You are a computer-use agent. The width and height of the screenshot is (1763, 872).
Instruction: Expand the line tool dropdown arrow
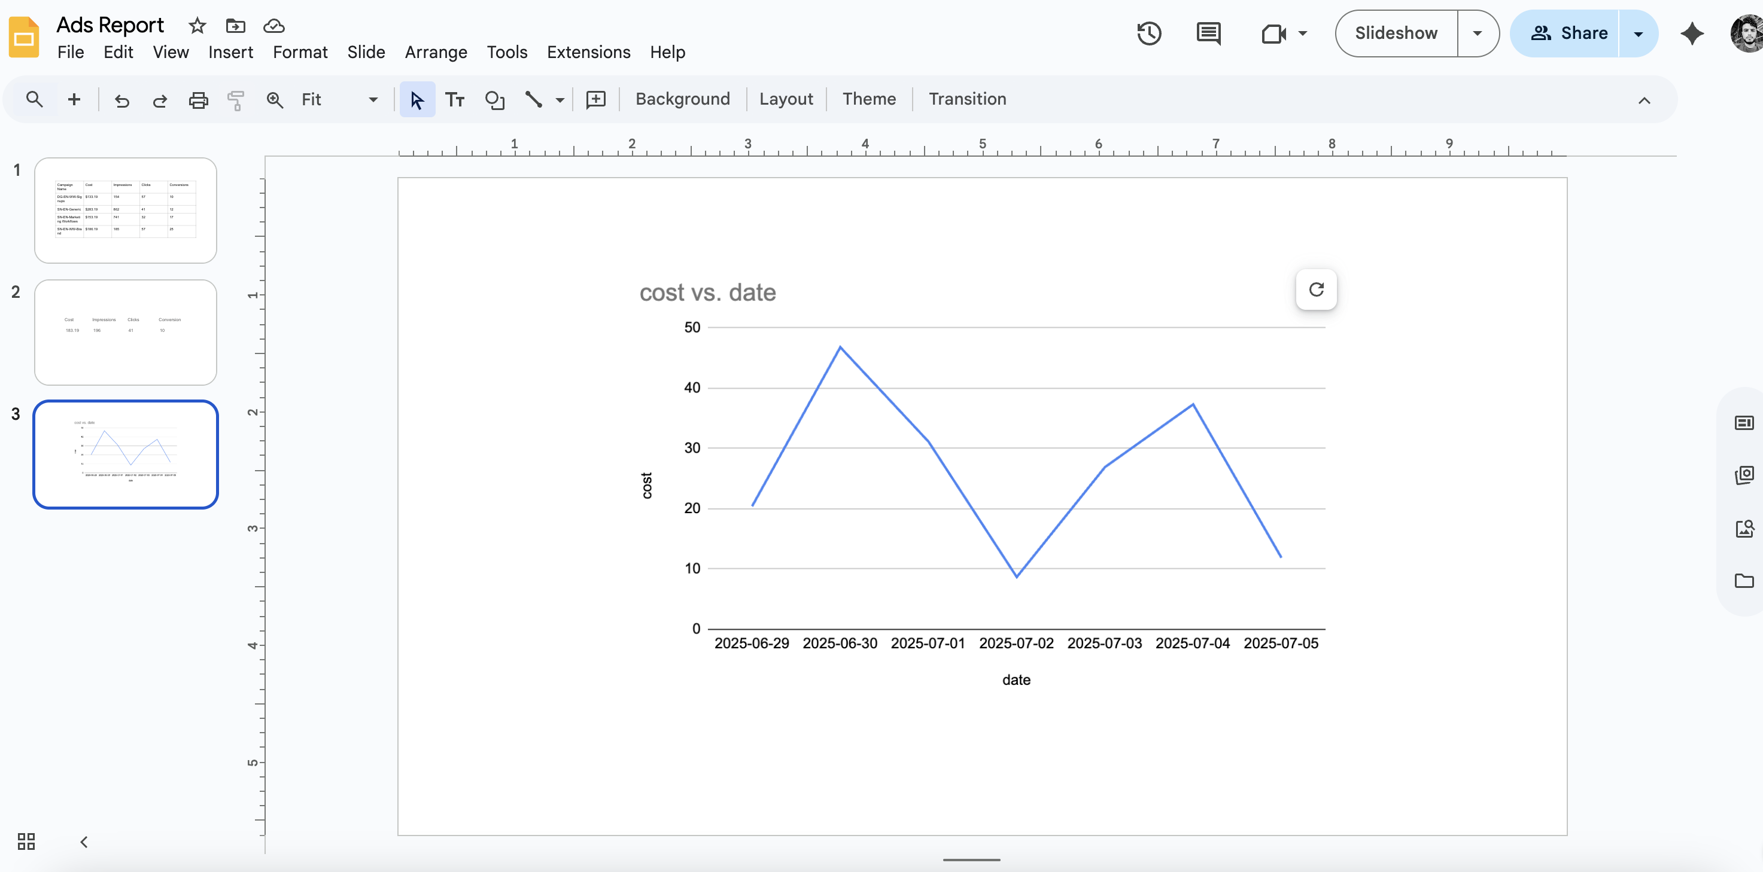(560, 100)
